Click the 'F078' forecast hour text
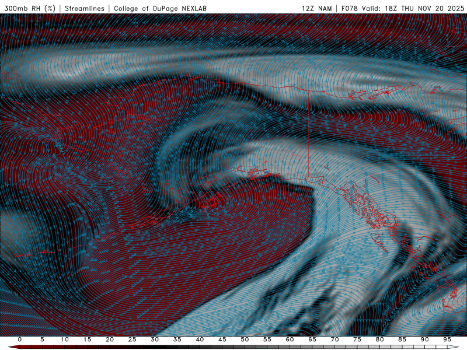The height and width of the screenshot is (350, 467). tap(350, 8)
